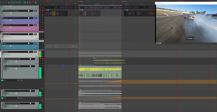Screen dimensions: 217x112
Task: Record-arm the Ambient track
Action: pyautogui.click(x=2, y=18)
